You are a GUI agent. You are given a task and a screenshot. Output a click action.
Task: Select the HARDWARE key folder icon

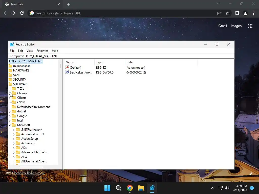click(x=10, y=70)
